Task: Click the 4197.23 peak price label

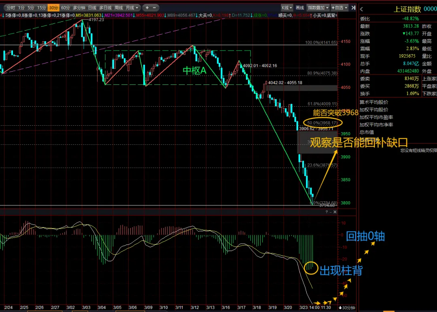Action: pyautogui.click(x=96, y=20)
